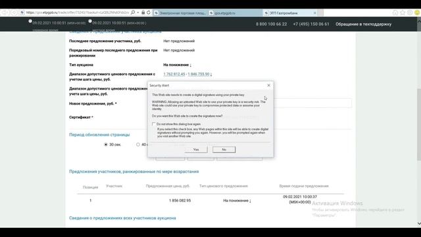Click the browser Home icon
Image resolution: width=421 pixels, height=237 pixels.
point(395,13)
